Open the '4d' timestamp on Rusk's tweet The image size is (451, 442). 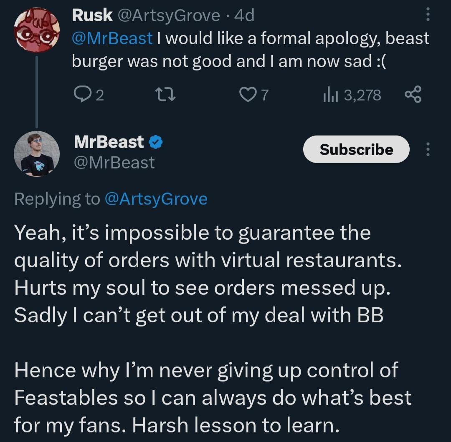coord(245,15)
